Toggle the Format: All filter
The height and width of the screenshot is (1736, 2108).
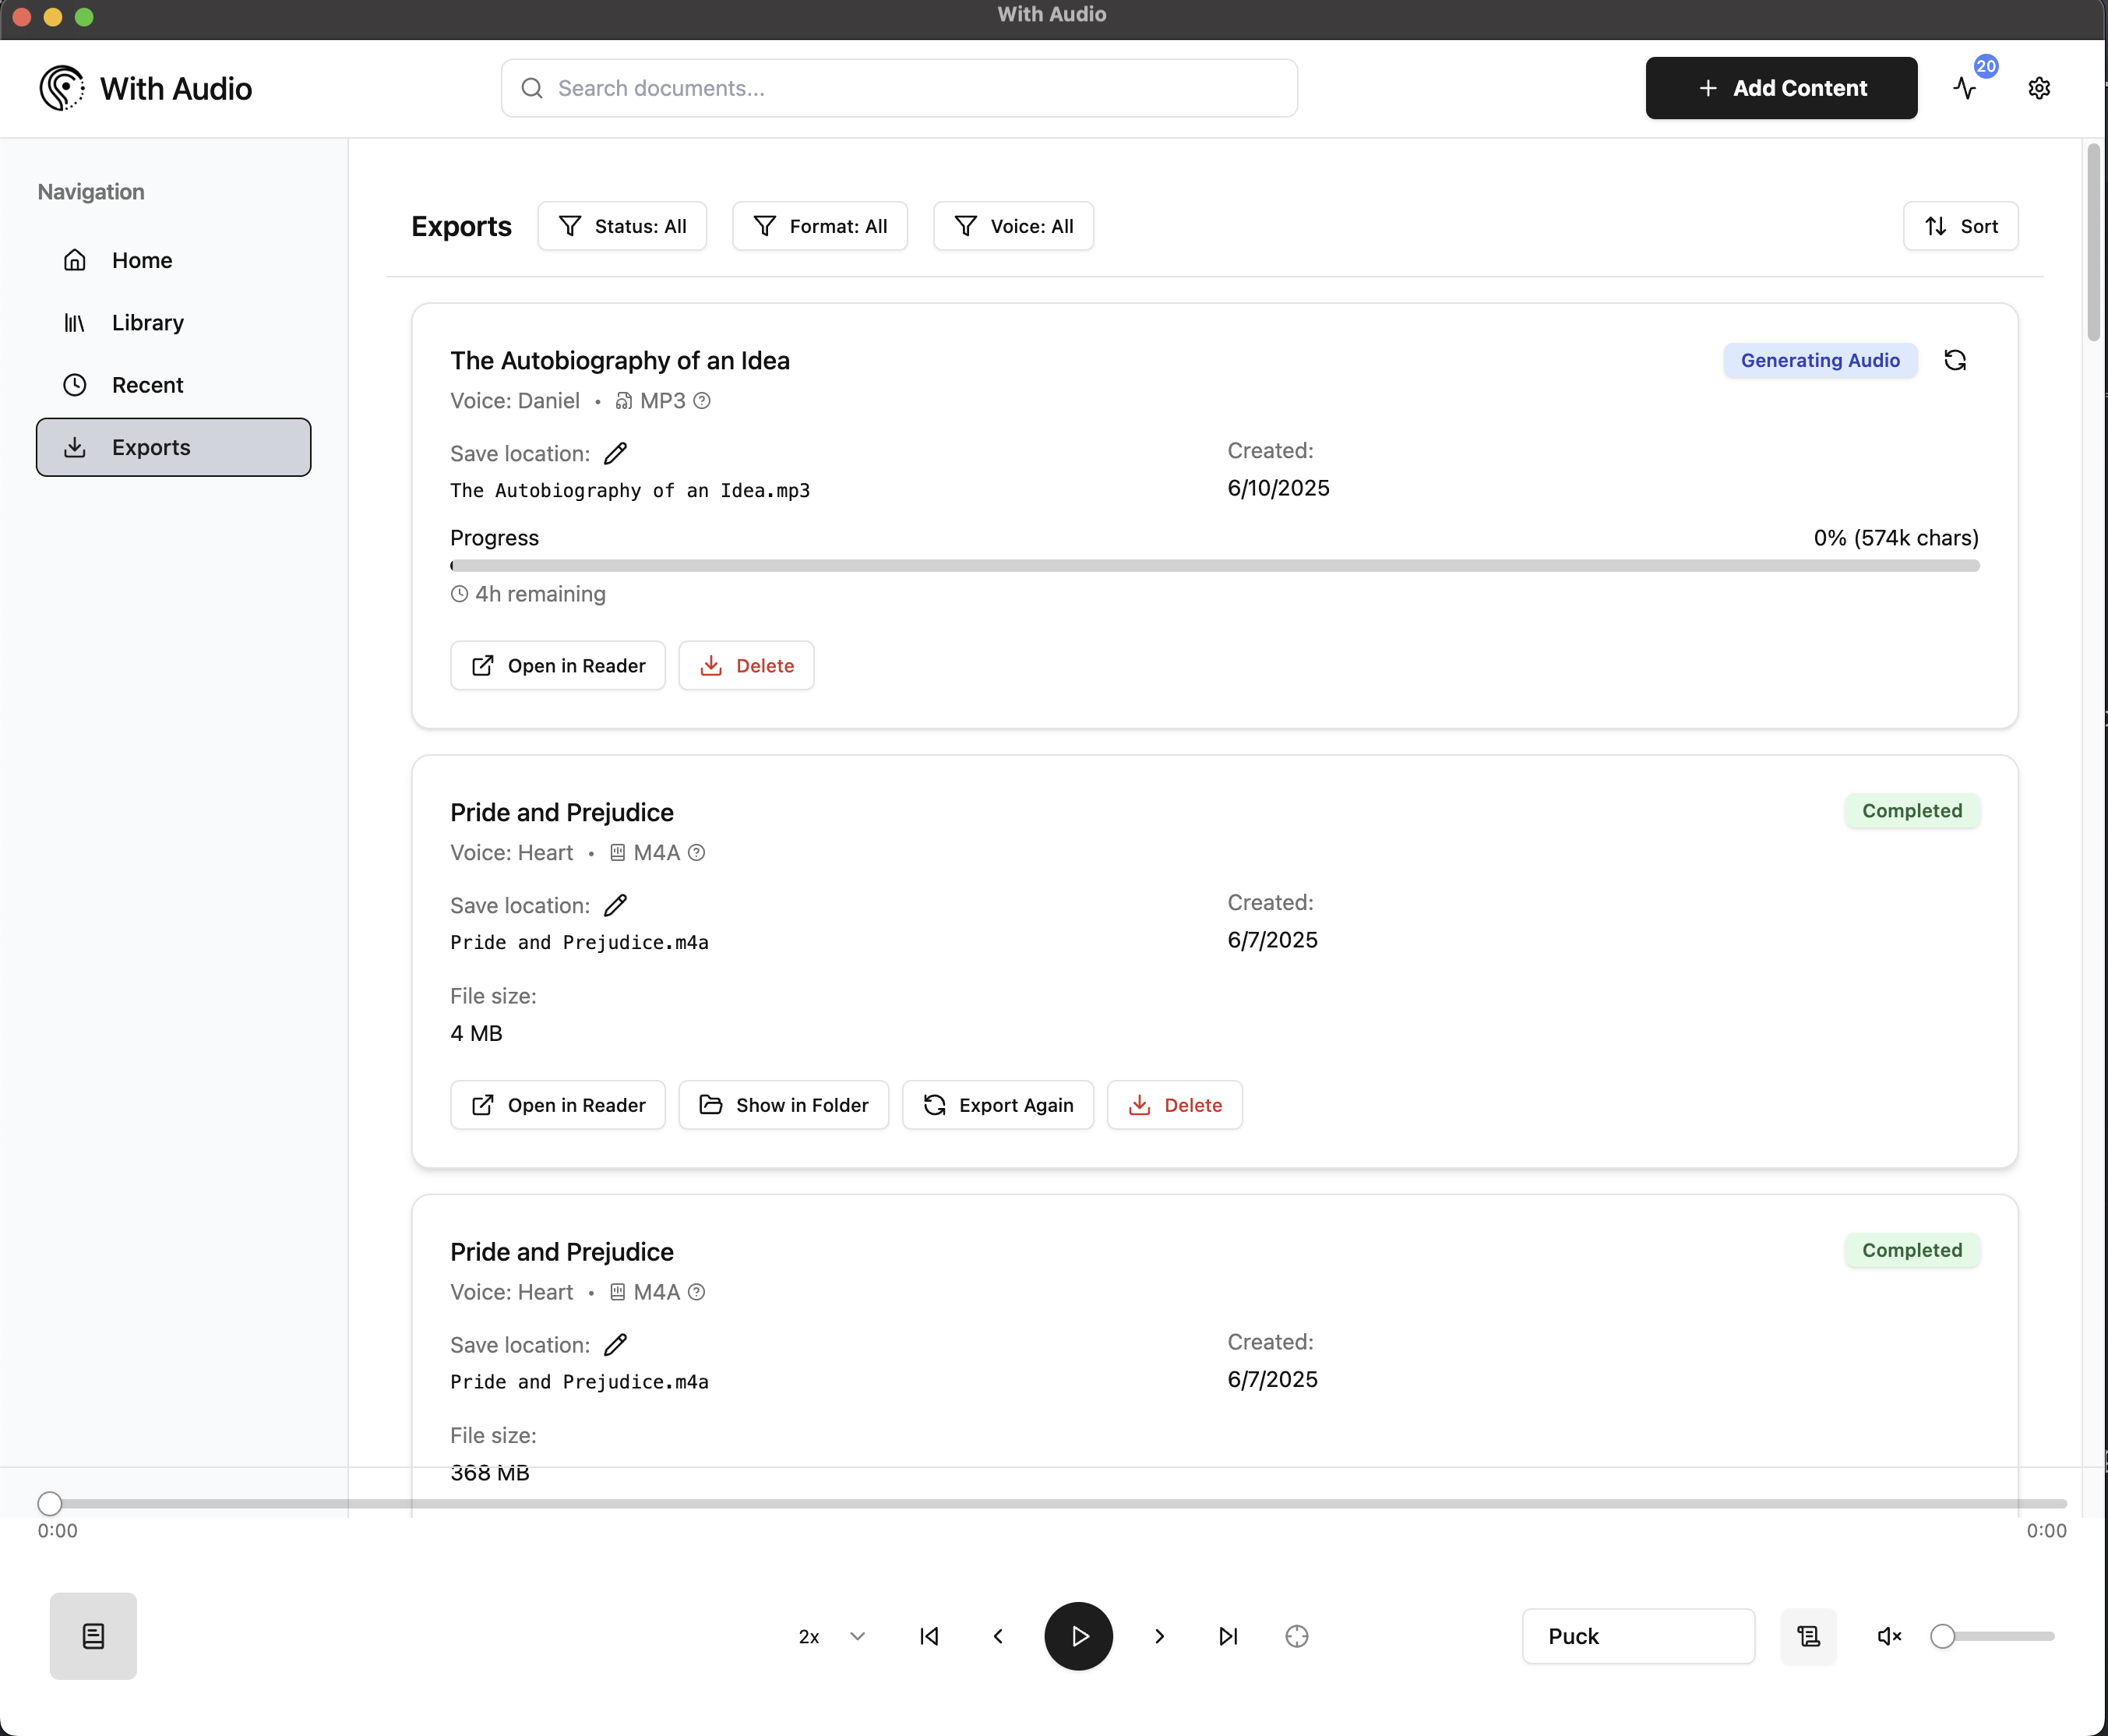820,226
